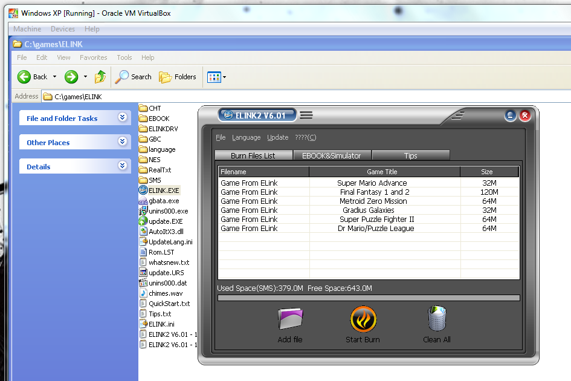Select update.EXE file

(161, 221)
